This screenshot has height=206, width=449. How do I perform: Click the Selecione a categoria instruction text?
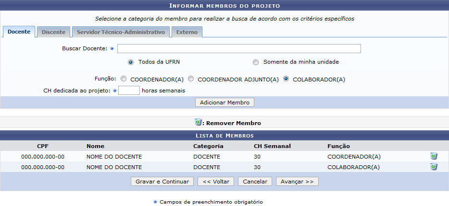tap(224, 19)
